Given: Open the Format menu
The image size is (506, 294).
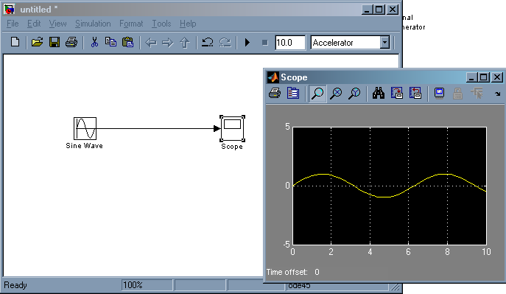Looking at the screenshot, I should pyautogui.click(x=131, y=24).
